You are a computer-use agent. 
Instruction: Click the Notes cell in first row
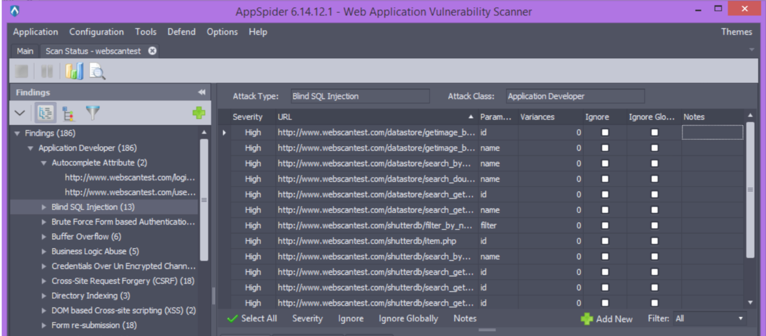pos(712,132)
